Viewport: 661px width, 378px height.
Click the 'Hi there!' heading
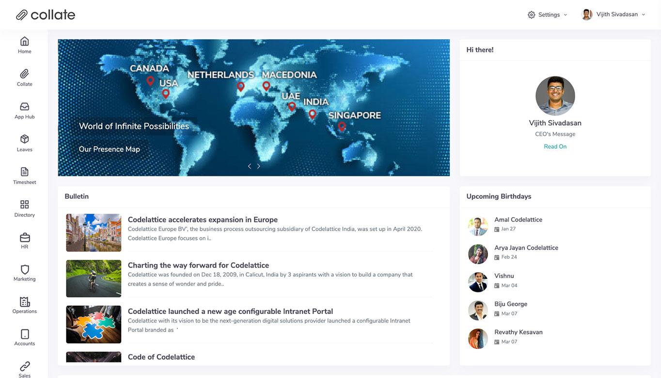pyautogui.click(x=480, y=50)
